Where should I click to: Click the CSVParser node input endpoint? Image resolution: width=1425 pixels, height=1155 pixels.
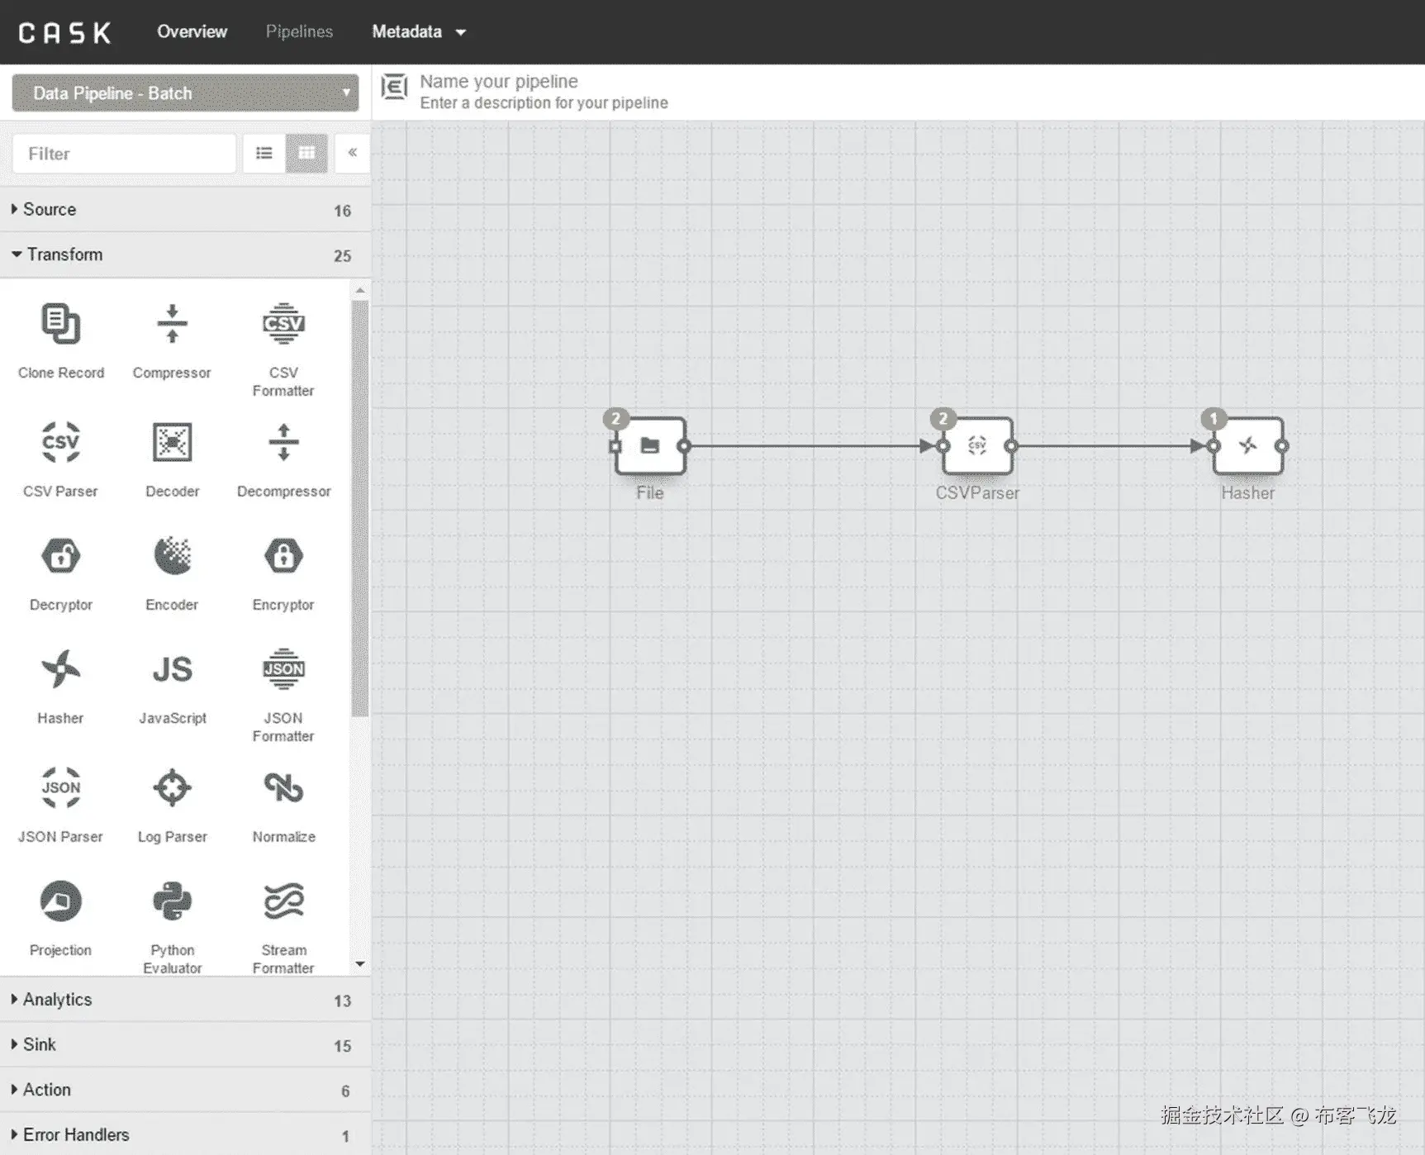tap(943, 446)
